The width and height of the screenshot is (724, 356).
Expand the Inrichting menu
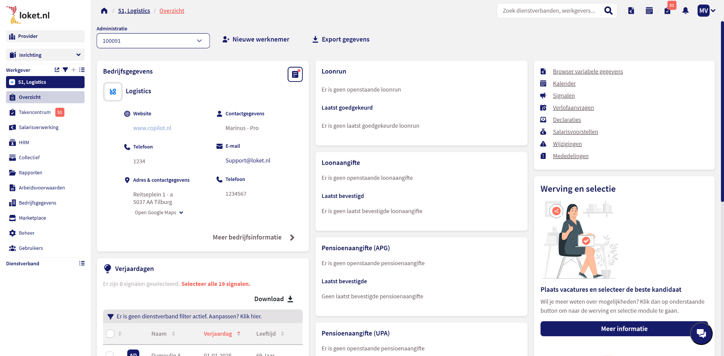click(45, 55)
